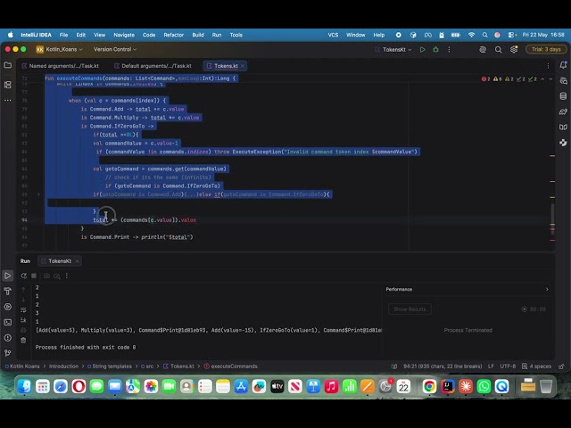This screenshot has width=571, height=428.
Task: Jump to previous highlighted error arrow
Action: [x=542, y=79]
